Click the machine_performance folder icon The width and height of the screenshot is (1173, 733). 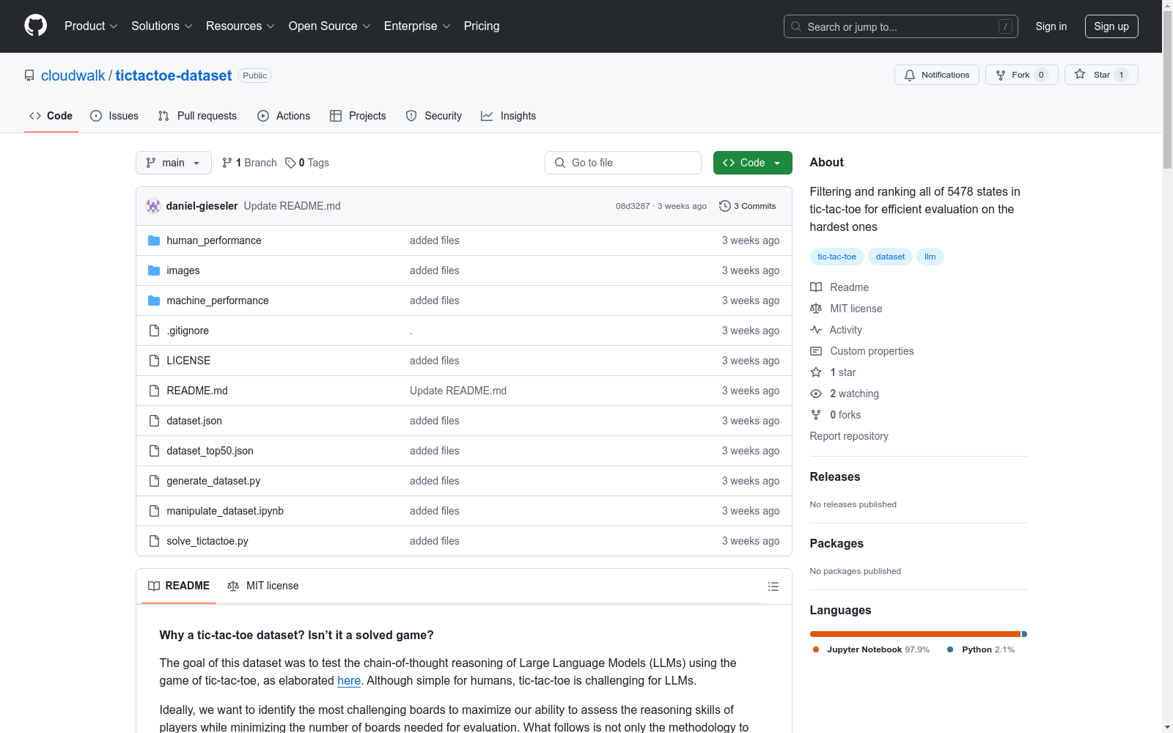pyautogui.click(x=154, y=301)
